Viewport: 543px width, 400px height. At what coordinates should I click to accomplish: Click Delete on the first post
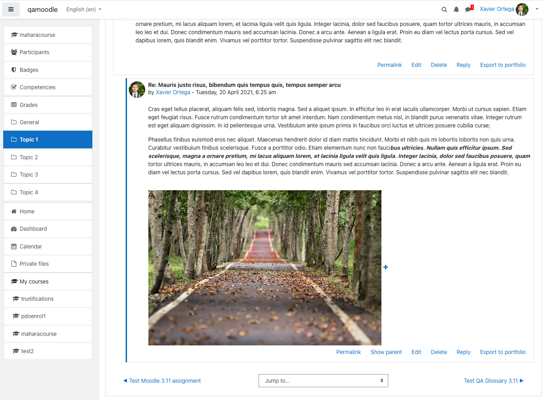439,65
